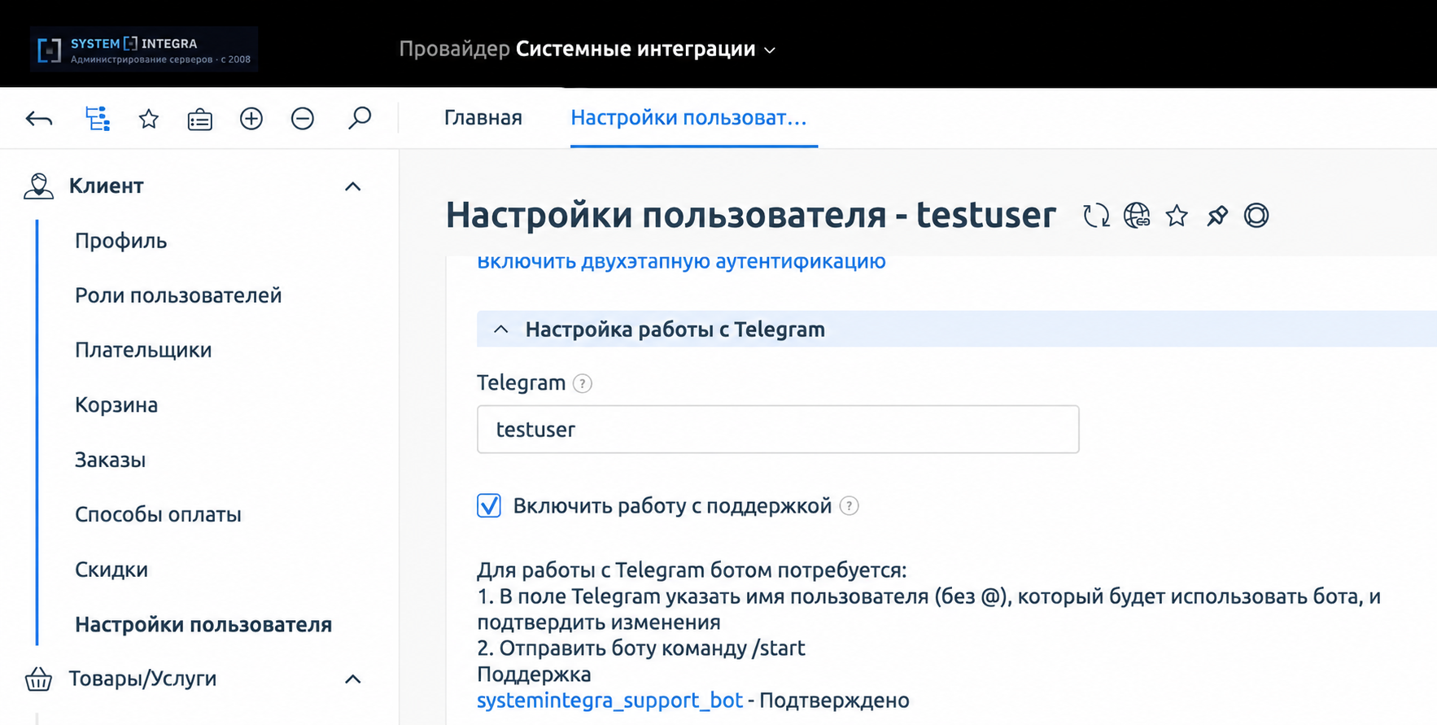Pin the page with pushpin icon
Viewport: 1437px width, 725px height.
pos(1216,216)
